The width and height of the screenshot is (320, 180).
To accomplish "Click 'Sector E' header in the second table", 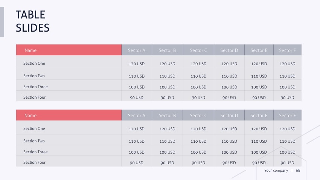I will pyautogui.click(x=259, y=116).
